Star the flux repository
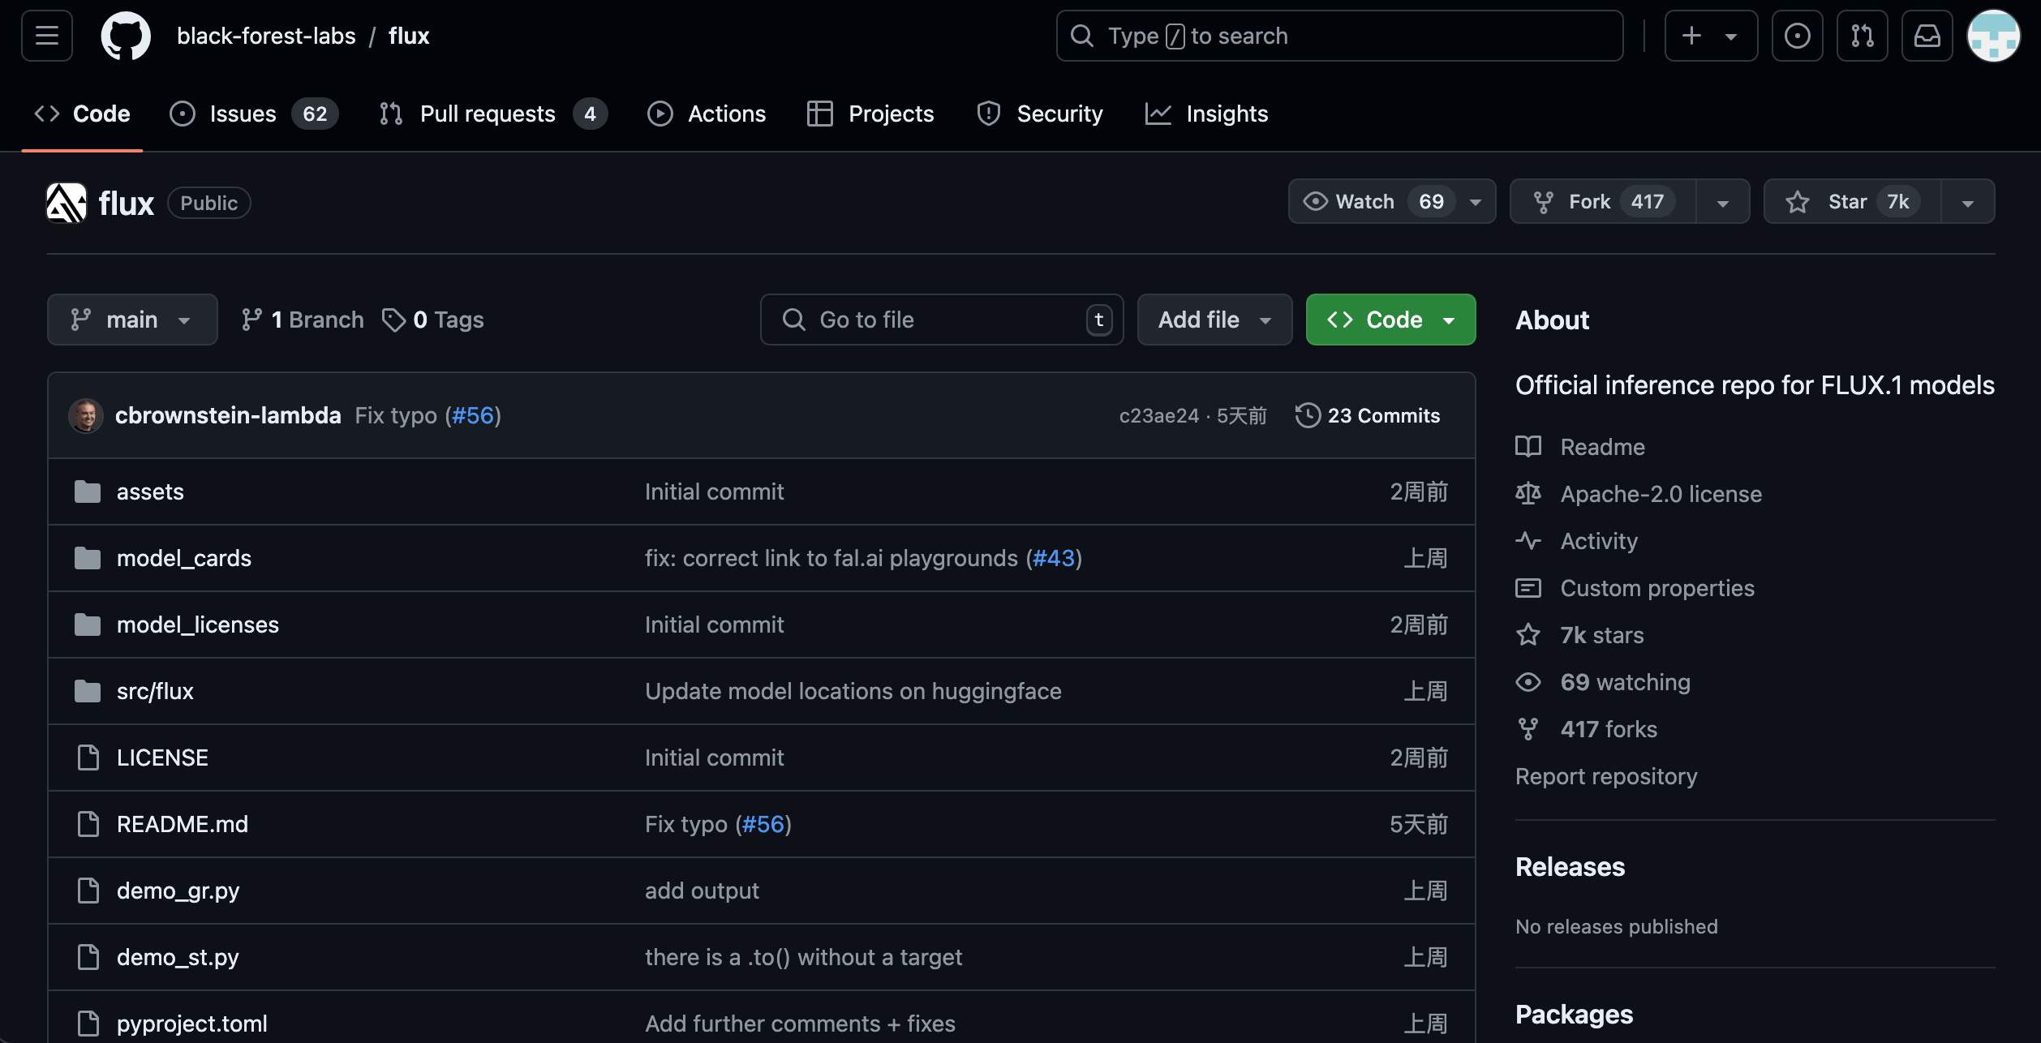Viewport: 2041px width, 1043px height. point(1853,201)
